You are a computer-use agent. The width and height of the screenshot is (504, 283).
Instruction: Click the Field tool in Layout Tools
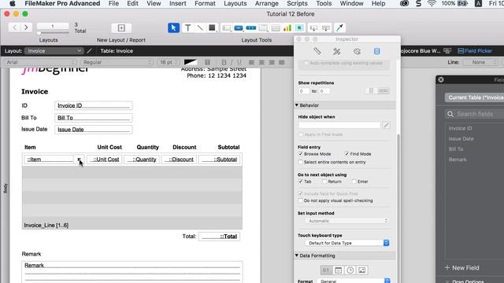[x=313, y=28]
